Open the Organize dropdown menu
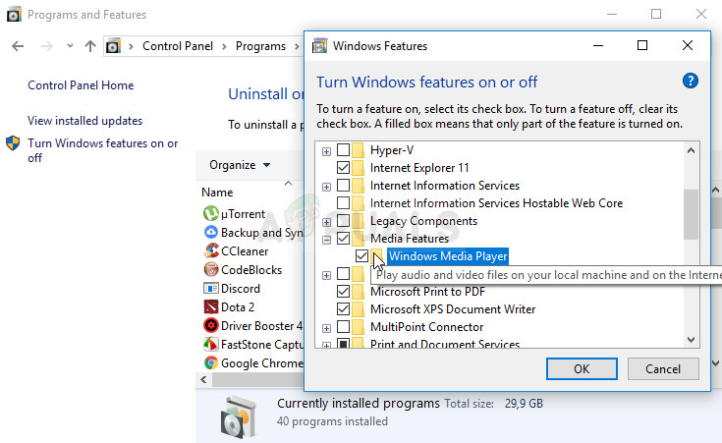 [x=240, y=165]
